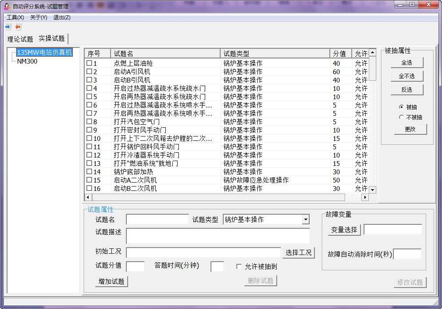Click the list's scroll-down arrow
Viewport: 442px width, 309px height.
point(373,190)
